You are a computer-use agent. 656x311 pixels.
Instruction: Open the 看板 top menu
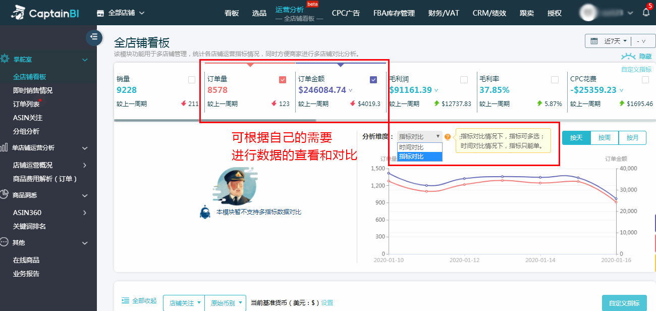click(232, 13)
